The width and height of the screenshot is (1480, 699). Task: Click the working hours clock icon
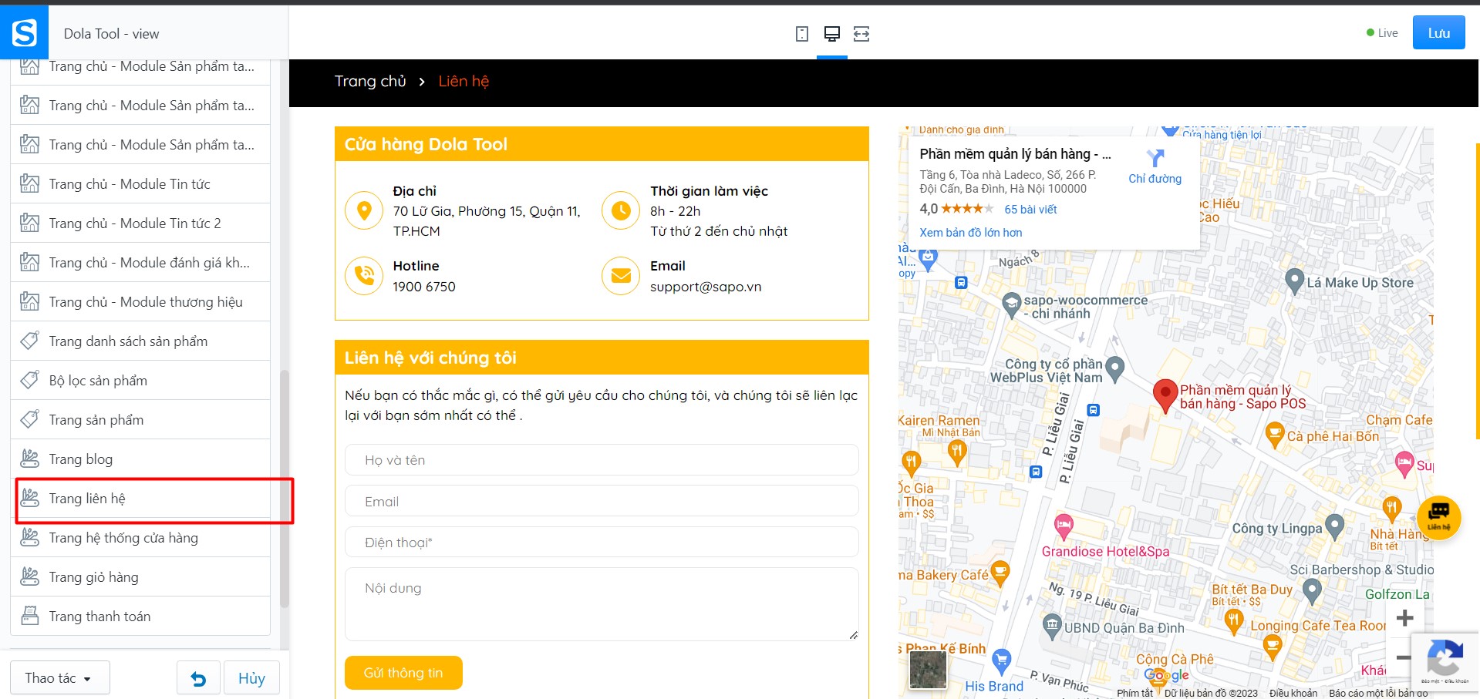(621, 210)
